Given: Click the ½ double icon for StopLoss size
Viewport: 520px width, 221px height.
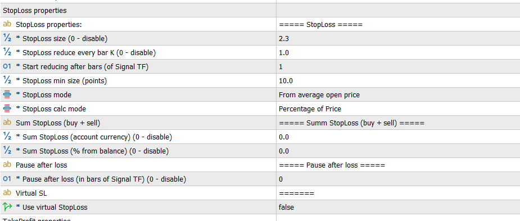Looking at the screenshot, I should click(7, 38).
